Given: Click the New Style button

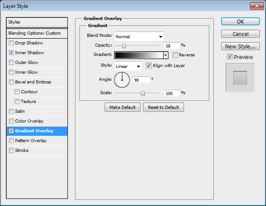Looking at the screenshot, I should click(240, 46).
